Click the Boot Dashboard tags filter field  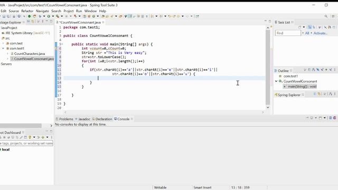26,143
